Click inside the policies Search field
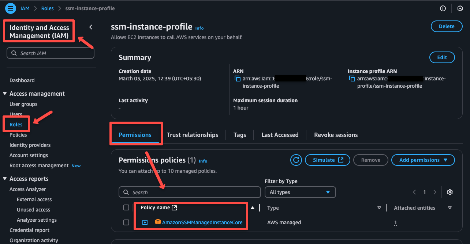This screenshot has width=470, height=244. click(x=190, y=192)
